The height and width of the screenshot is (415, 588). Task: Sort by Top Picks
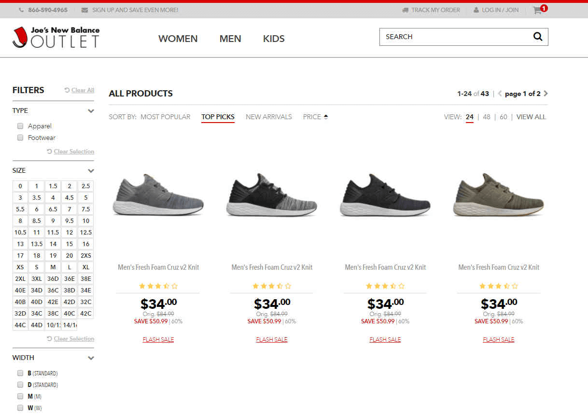pos(218,117)
